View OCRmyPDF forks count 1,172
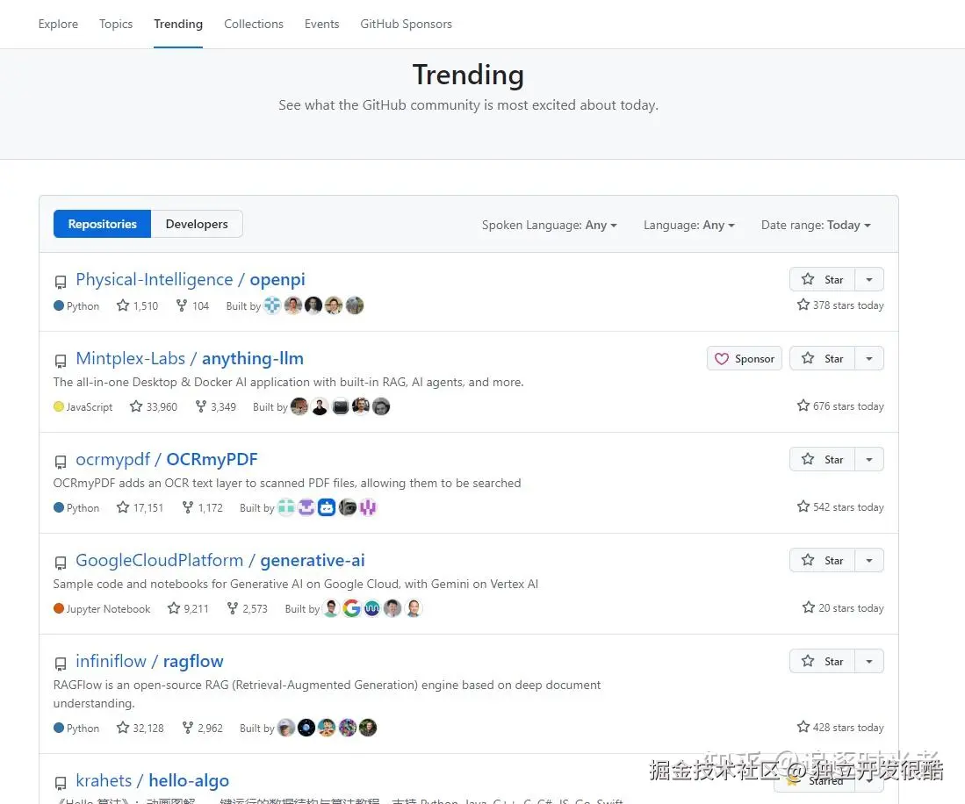This screenshot has width=965, height=804. 202,507
